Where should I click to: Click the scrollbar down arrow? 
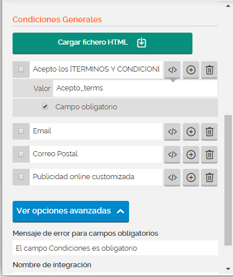(228, 269)
